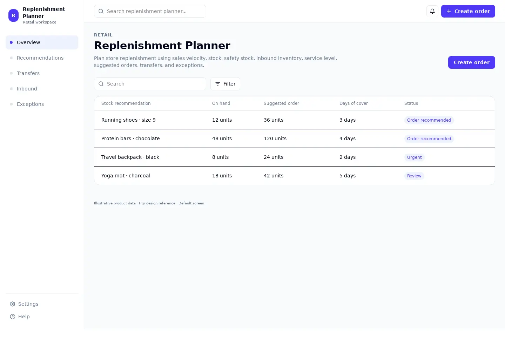Screen dimensions: 505x359
Task: Open Transfers page
Action: 42,73
